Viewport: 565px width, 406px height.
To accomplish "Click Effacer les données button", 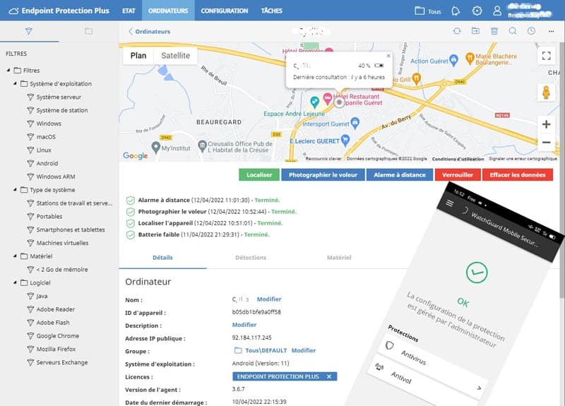I will click(518, 174).
